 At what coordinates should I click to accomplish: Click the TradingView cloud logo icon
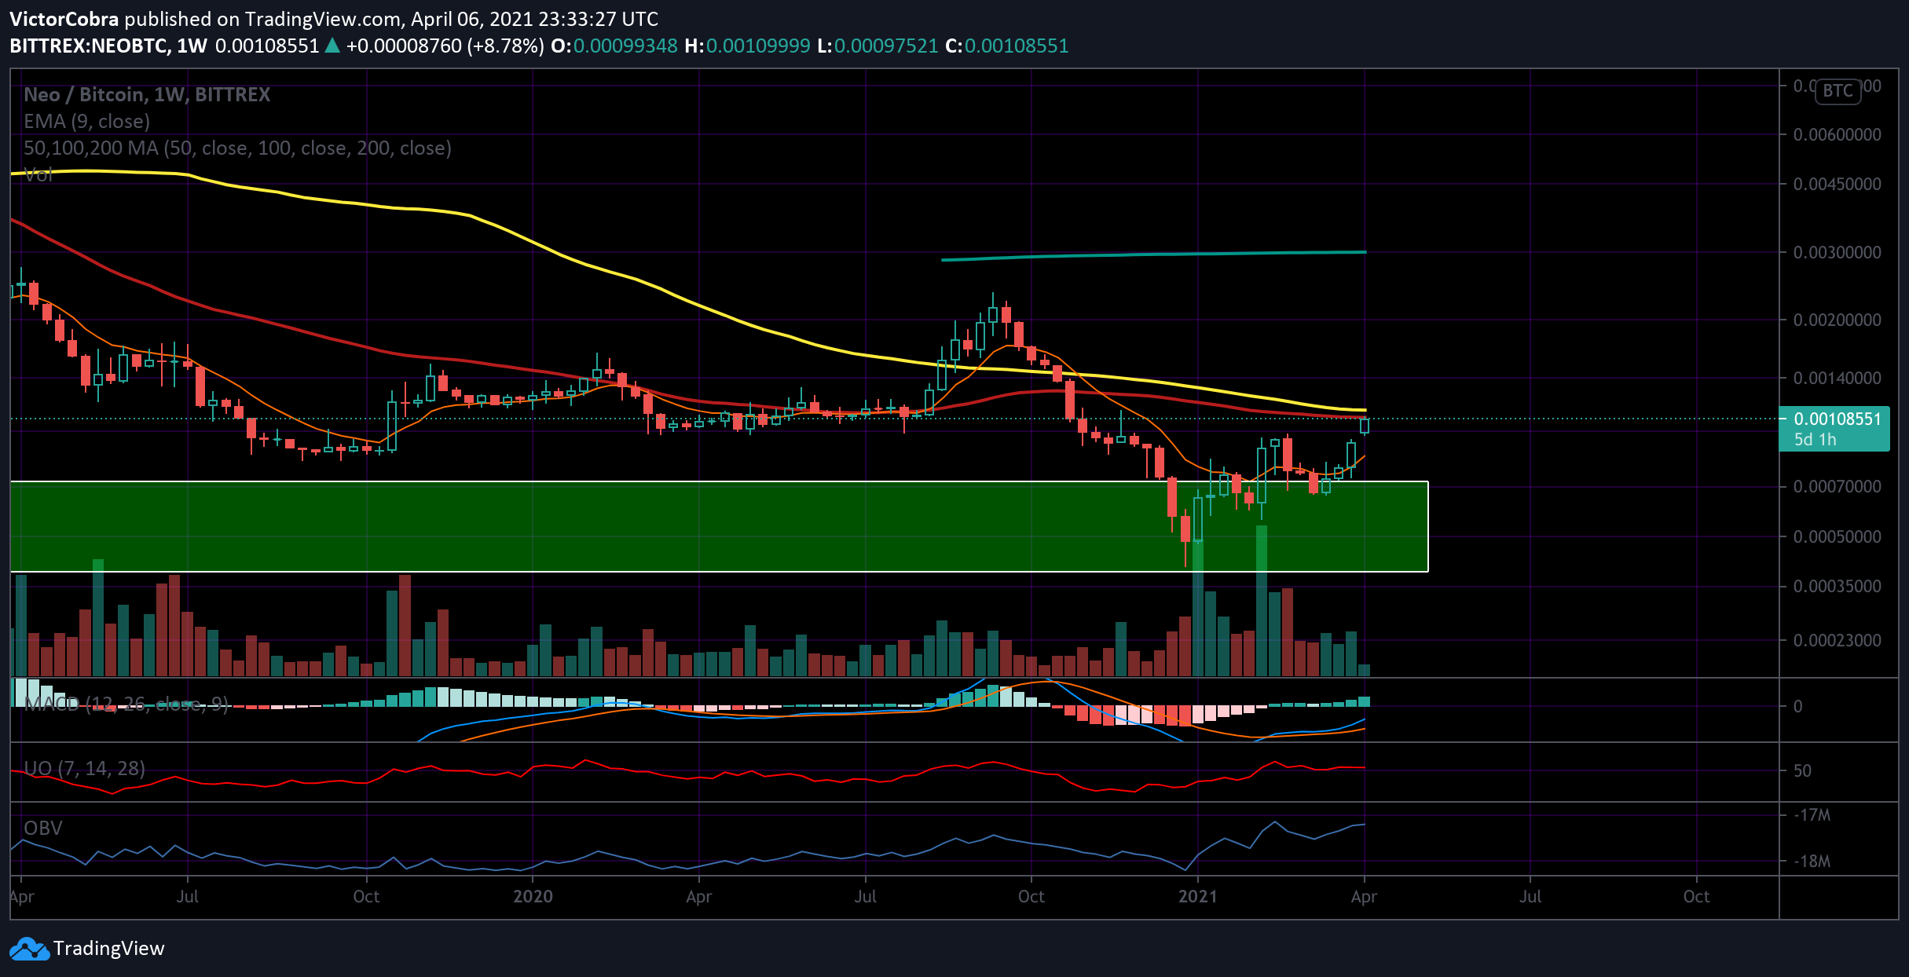pos(29,949)
